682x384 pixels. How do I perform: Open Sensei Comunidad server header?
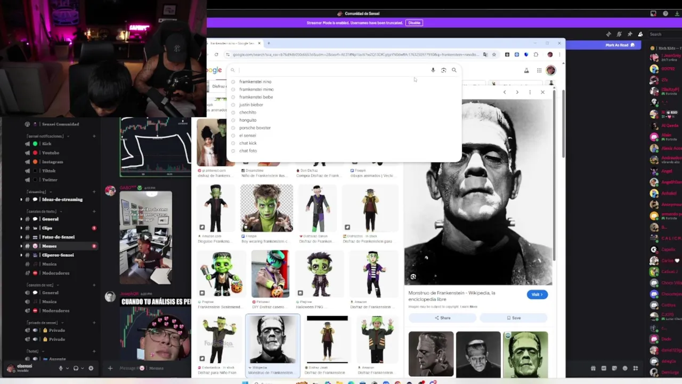coord(53,124)
